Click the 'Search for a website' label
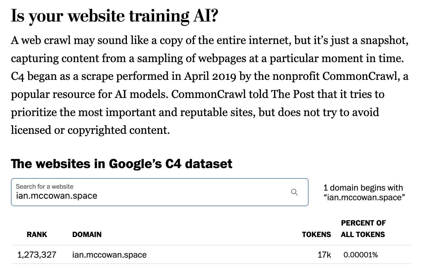422x272 pixels. click(45, 187)
